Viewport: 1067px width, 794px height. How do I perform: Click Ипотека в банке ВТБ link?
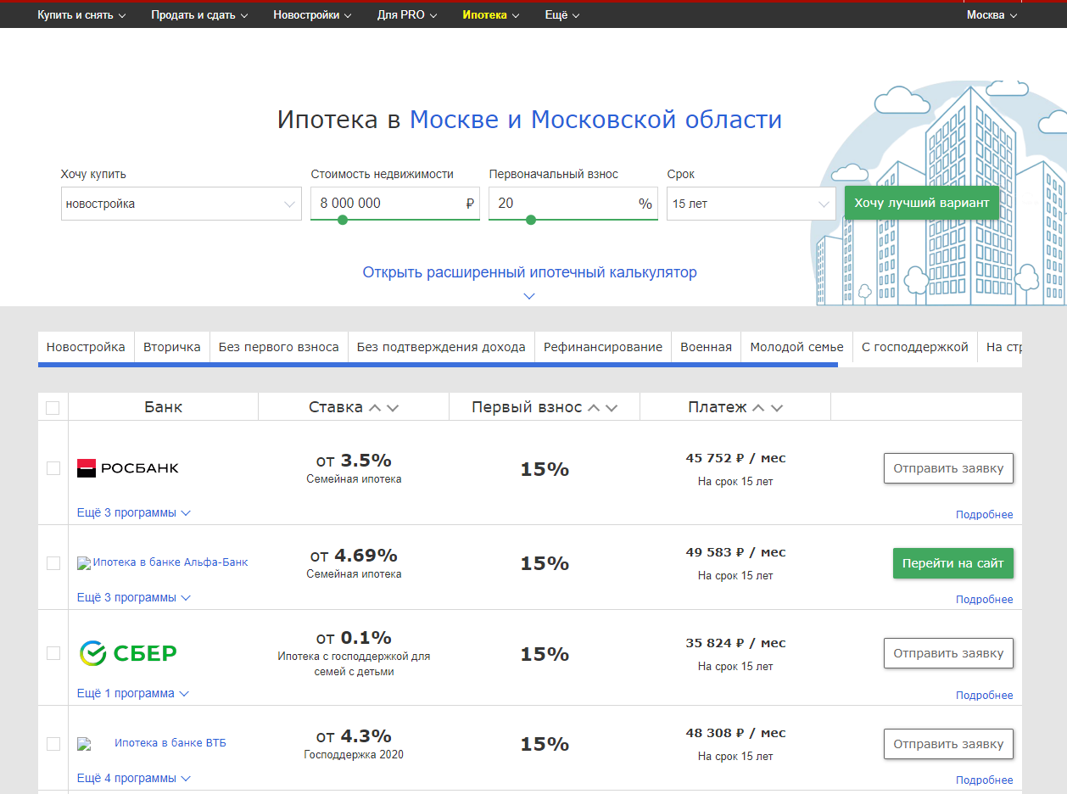click(x=170, y=743)
